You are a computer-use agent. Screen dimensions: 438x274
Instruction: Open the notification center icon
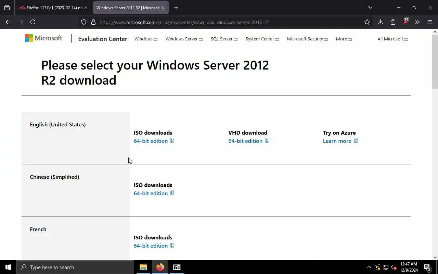pyautogui.click(x=427, y=267)
